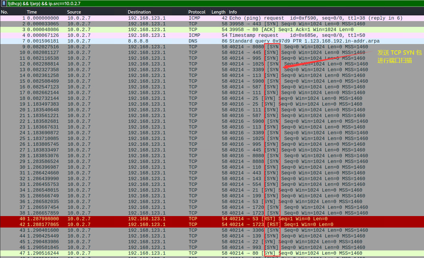Select packet 2 SYN to port 443
Viewport: 424px width, 258px height.
click(212, 24)
